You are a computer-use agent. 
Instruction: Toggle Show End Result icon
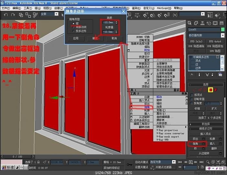[x=199, y=75]
